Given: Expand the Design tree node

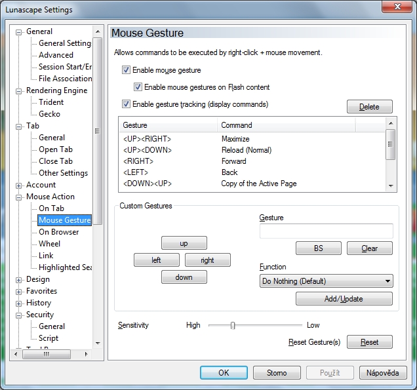Looking at the screenshot, I should [x=18, y=280].
